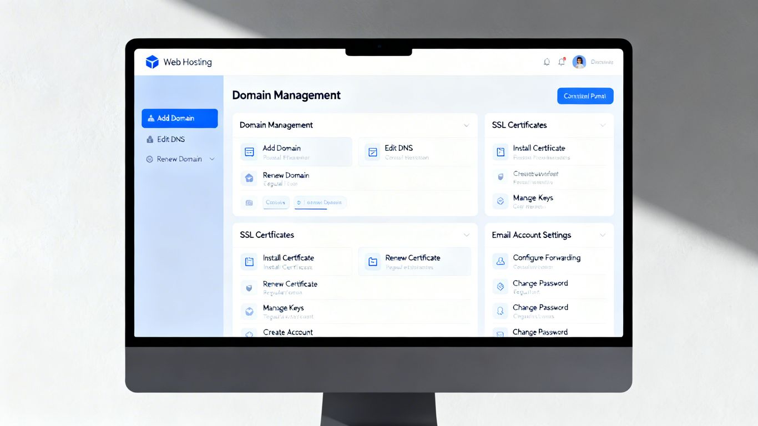Collapse the Domain Management panel chevron
This screenshot has width=758, height=426.
466,125
